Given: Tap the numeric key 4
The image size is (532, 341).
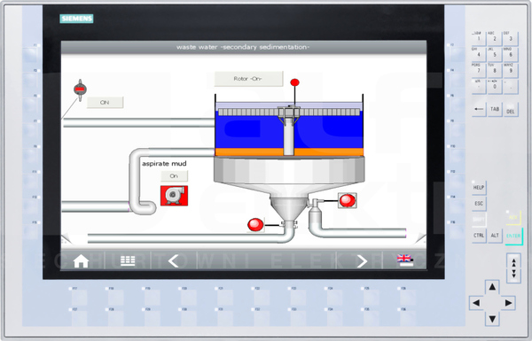Looking at the screenshot, I should 479,54.
